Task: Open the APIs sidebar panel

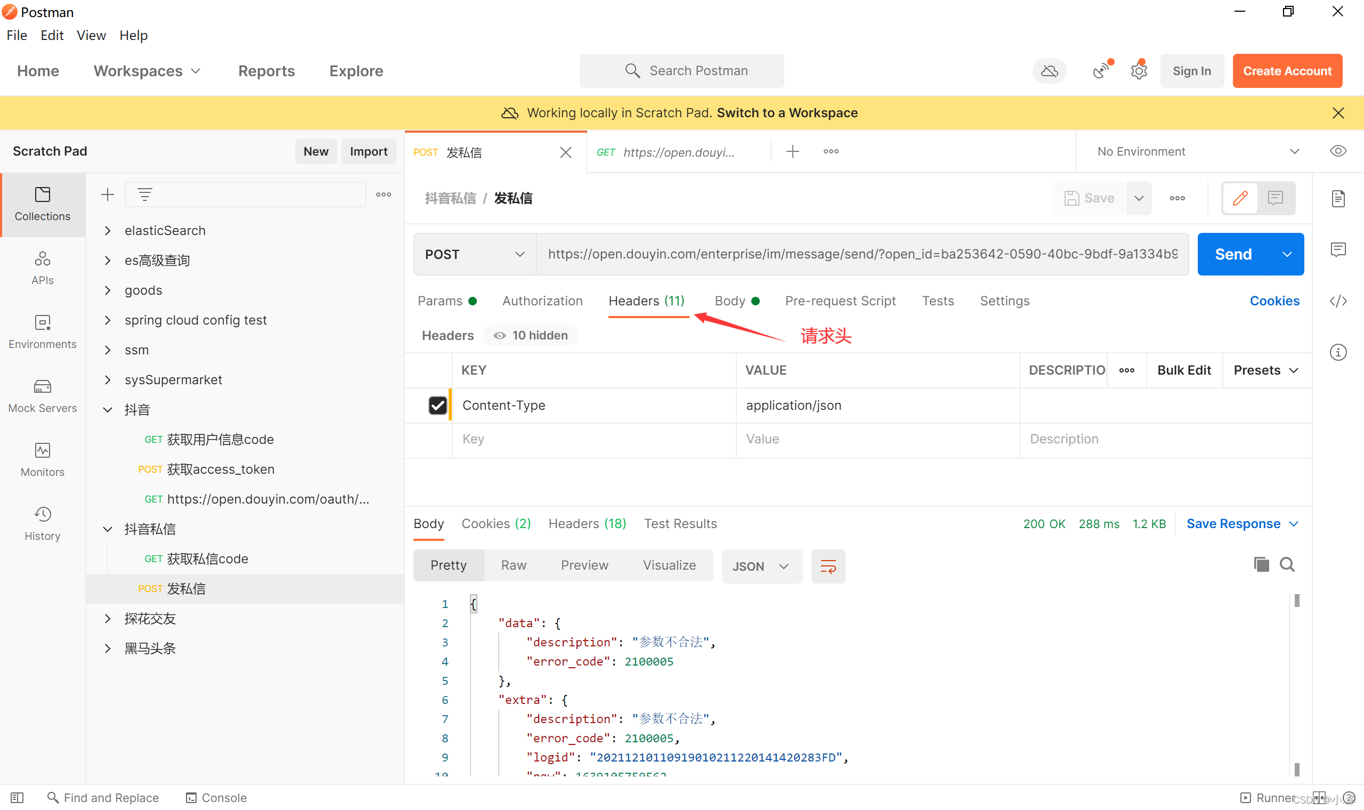Action: coord(43,268)
